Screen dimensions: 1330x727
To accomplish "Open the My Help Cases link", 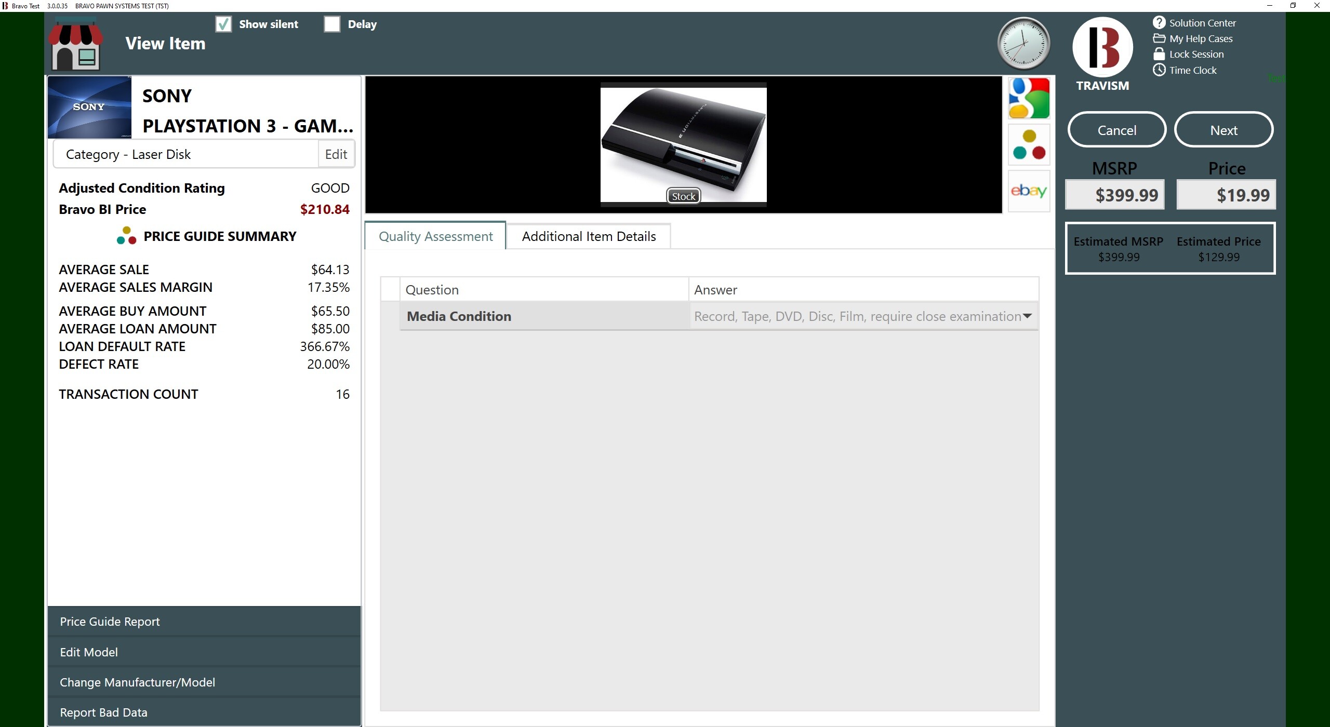I will pos(1201,38).
